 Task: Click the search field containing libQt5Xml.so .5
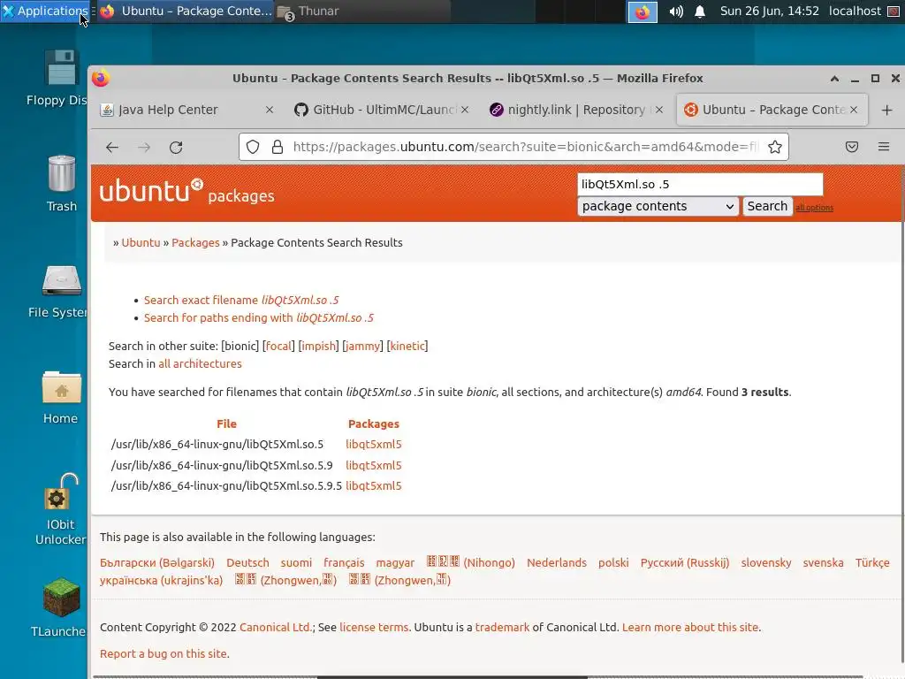(700, 184)
